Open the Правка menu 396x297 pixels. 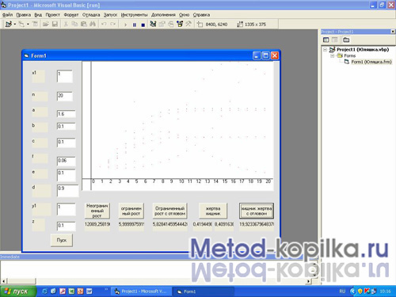pyautogui.click(x=24, y=15)
